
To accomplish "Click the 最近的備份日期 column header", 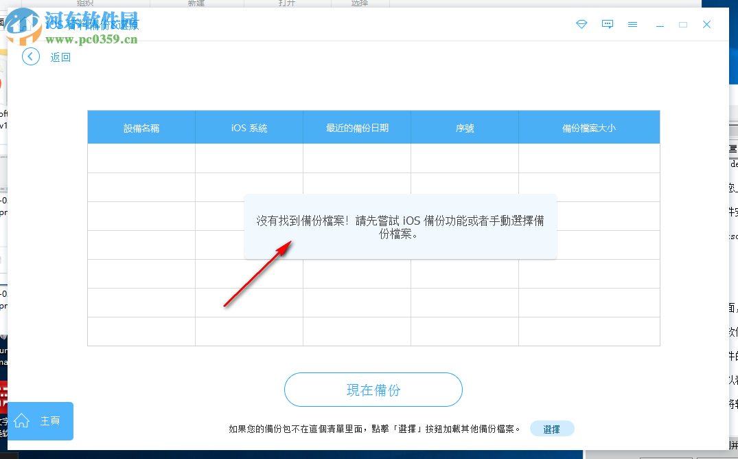I will coord(356,126).
